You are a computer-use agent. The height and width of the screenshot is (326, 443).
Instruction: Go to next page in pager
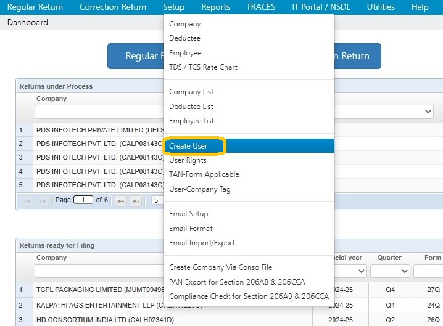click(x=121, y=201)
